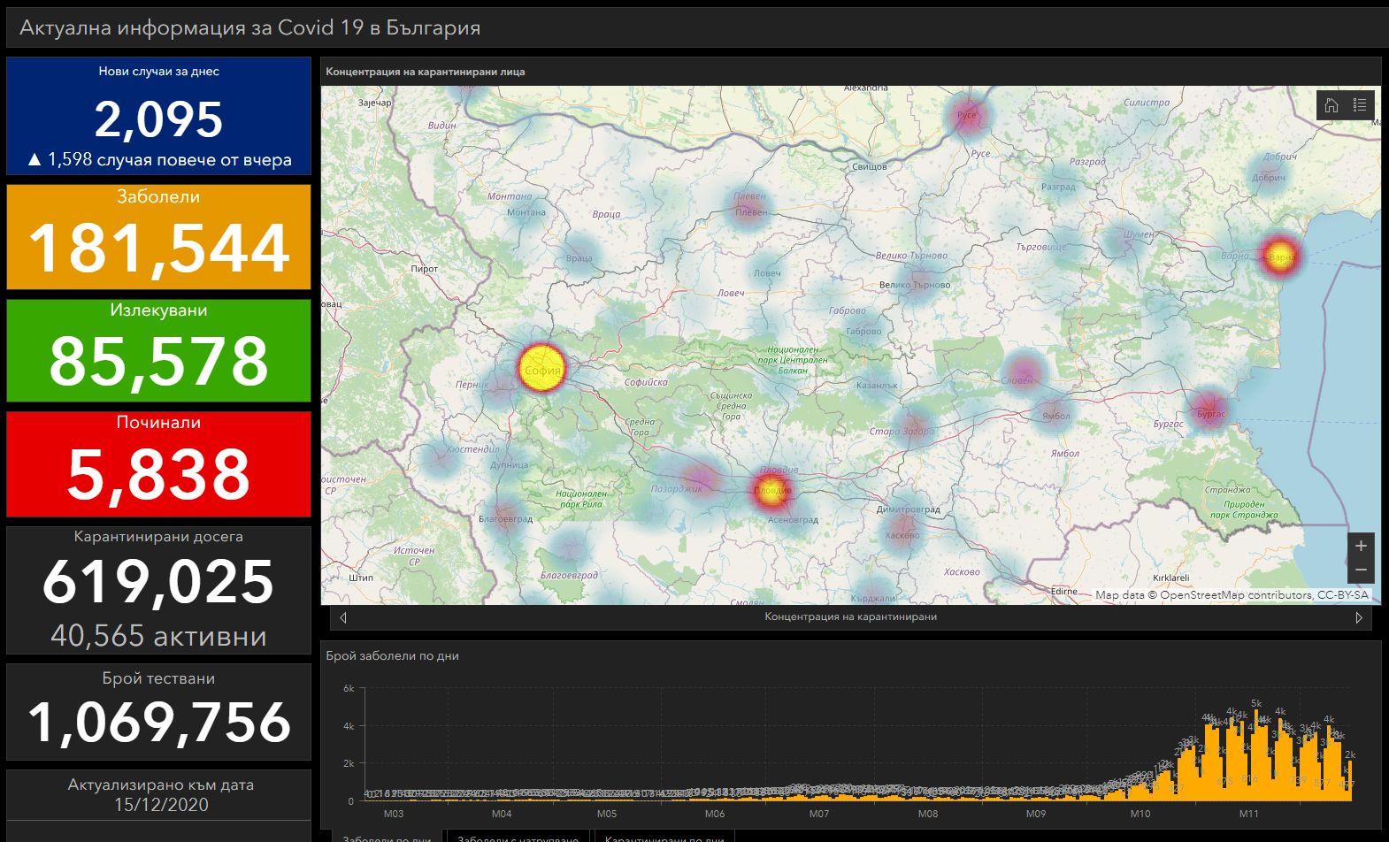Image resolution: width=1389 pixels, height=842 pixels.
Task: Reset map to default home extent
Action: pyautogui.click(x=1331, y=106)
